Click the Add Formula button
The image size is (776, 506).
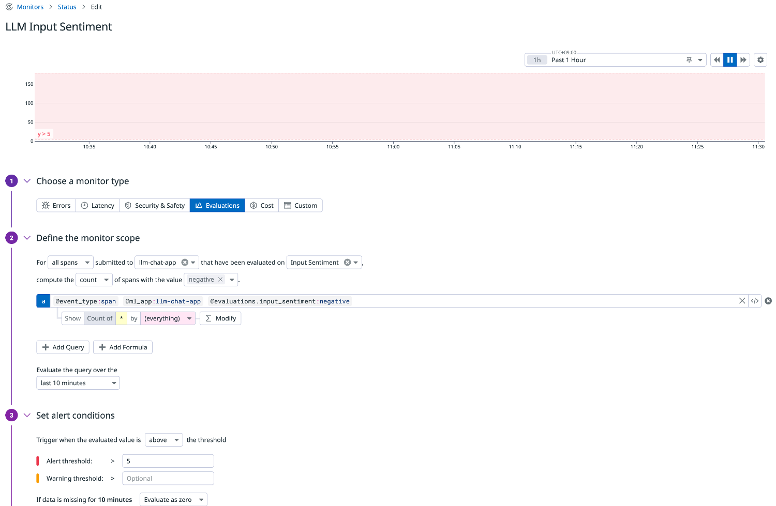pyautogui.click(x=123, y=347)
